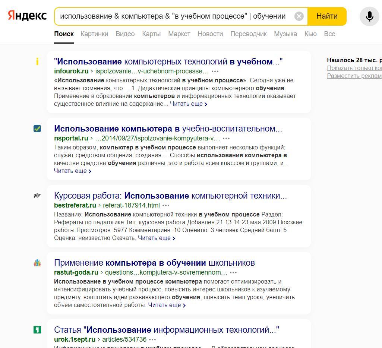The height and width of the screenshot is (348, 382).
Task: Open the Музыка tab
Action: 285,34
